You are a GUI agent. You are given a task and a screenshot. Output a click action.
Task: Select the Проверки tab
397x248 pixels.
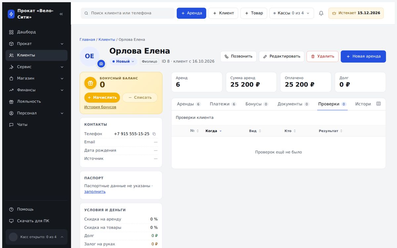coord(332,104)
